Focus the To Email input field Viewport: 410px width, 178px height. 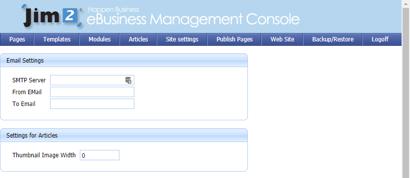[x=92, y=104]
